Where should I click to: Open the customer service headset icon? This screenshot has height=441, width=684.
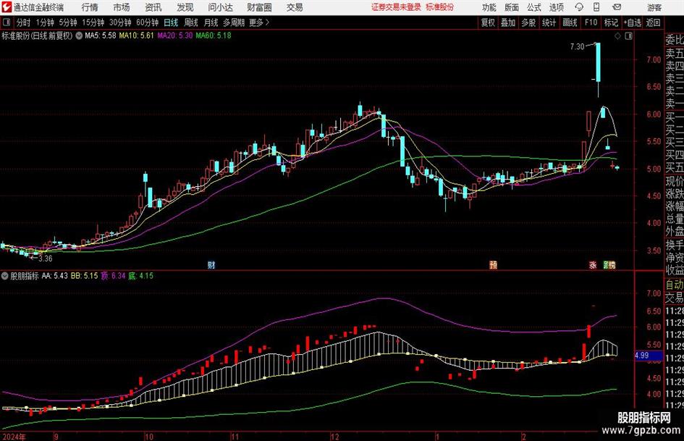tap(579, 7)
